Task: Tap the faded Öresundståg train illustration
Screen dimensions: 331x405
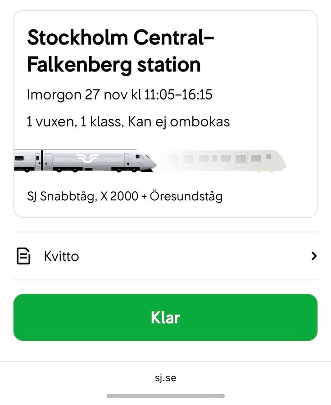Action: pyautogui.click(x=225, y=160)
